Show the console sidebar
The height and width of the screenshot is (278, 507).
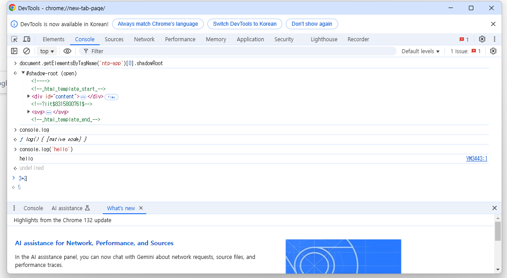pos(14,51)
